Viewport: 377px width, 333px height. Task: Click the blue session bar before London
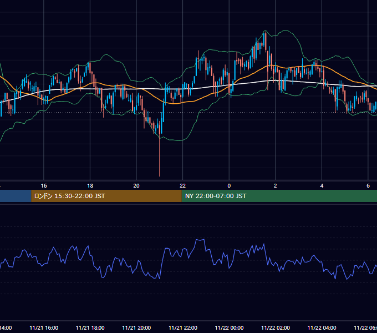click(16, 196)
